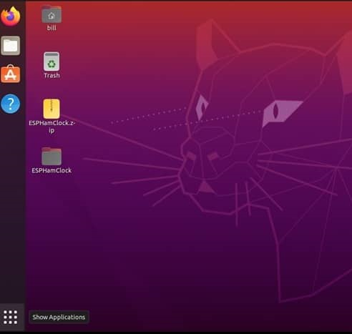Click the ESPHamClock folder name label
Screen dimensions: 352x334
[52, 170]
